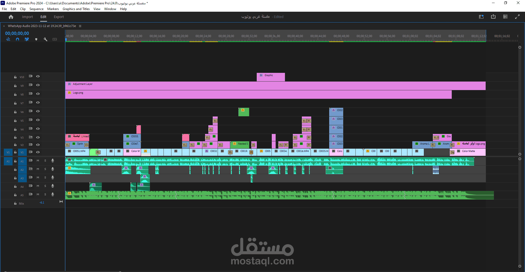Viewport: 525px width, 272px height.
Task: Toggle lock on track V8
Action: [x=15, y=94]
